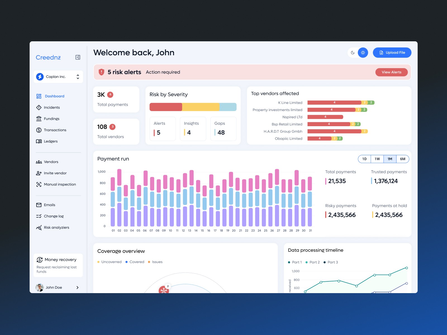Open the Emails menu item
Image resolution: width=447 pixels, height=335 pixels.
point(46,205)
